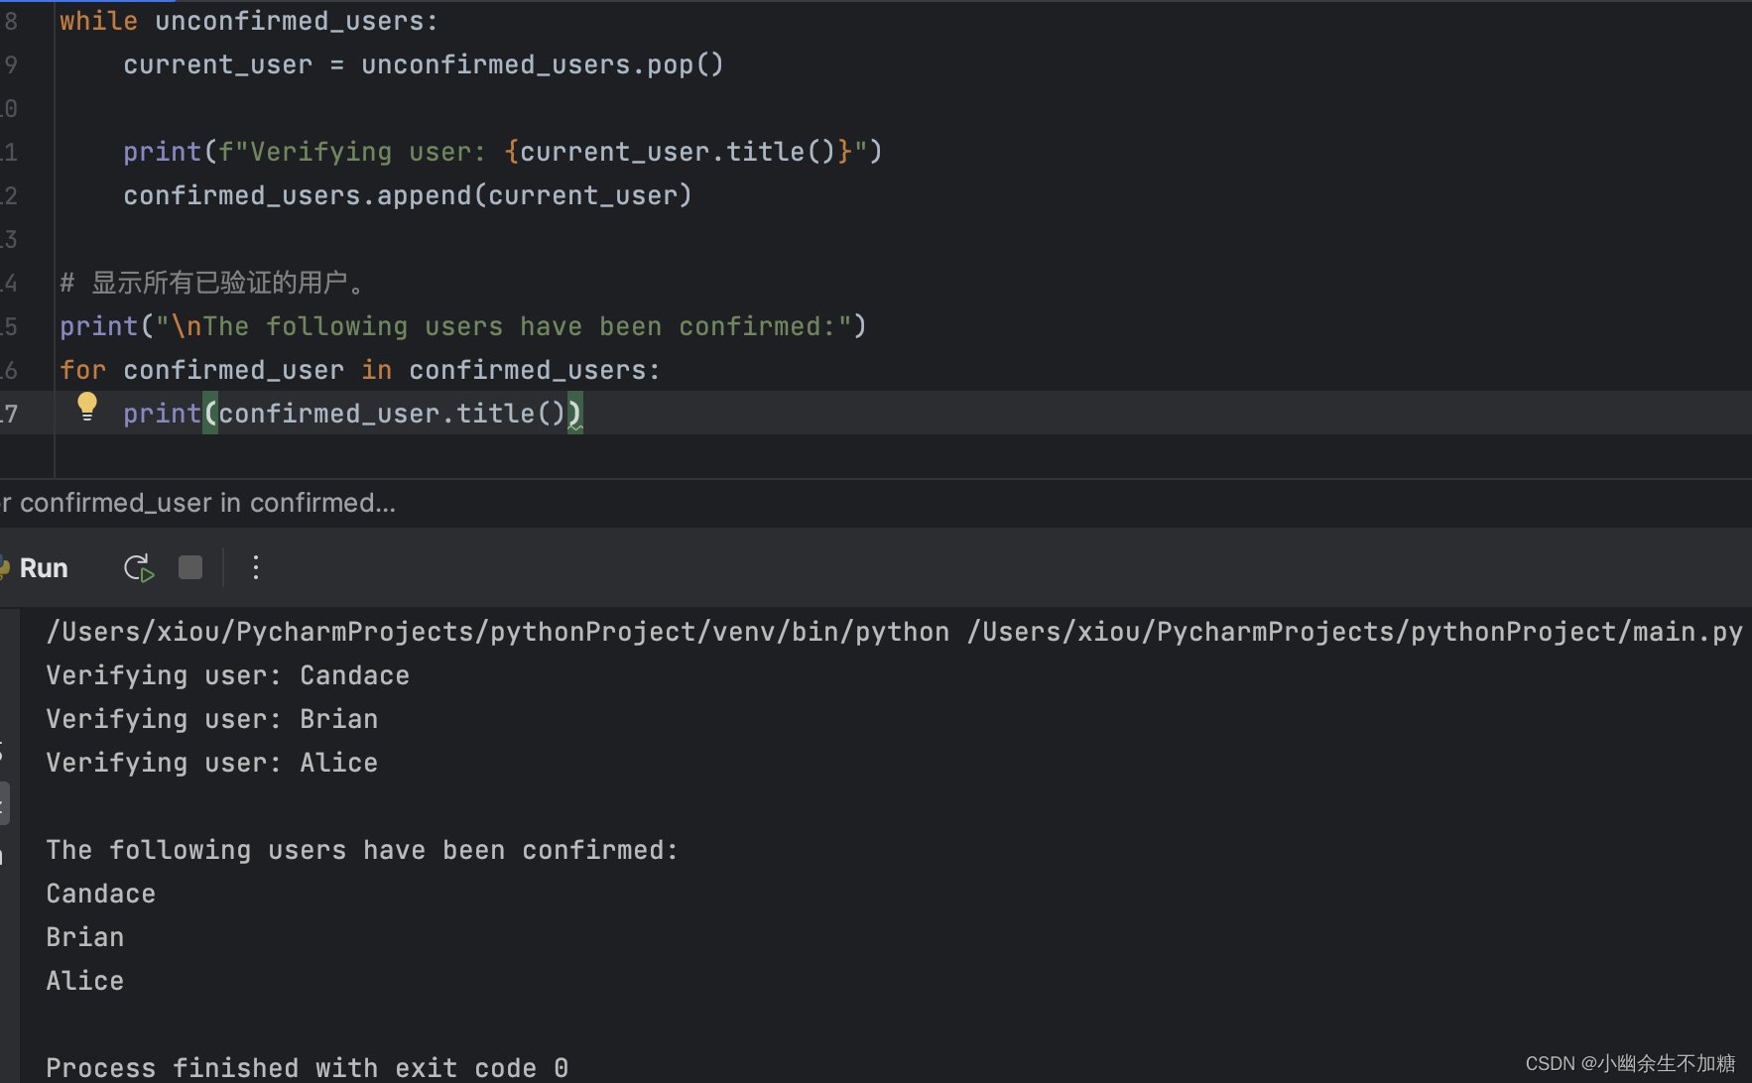Click the print(confirmed_user.title()) line
Viewport: 1752px width, 1083px height.
pyautogui.click(x=353, y=414)
